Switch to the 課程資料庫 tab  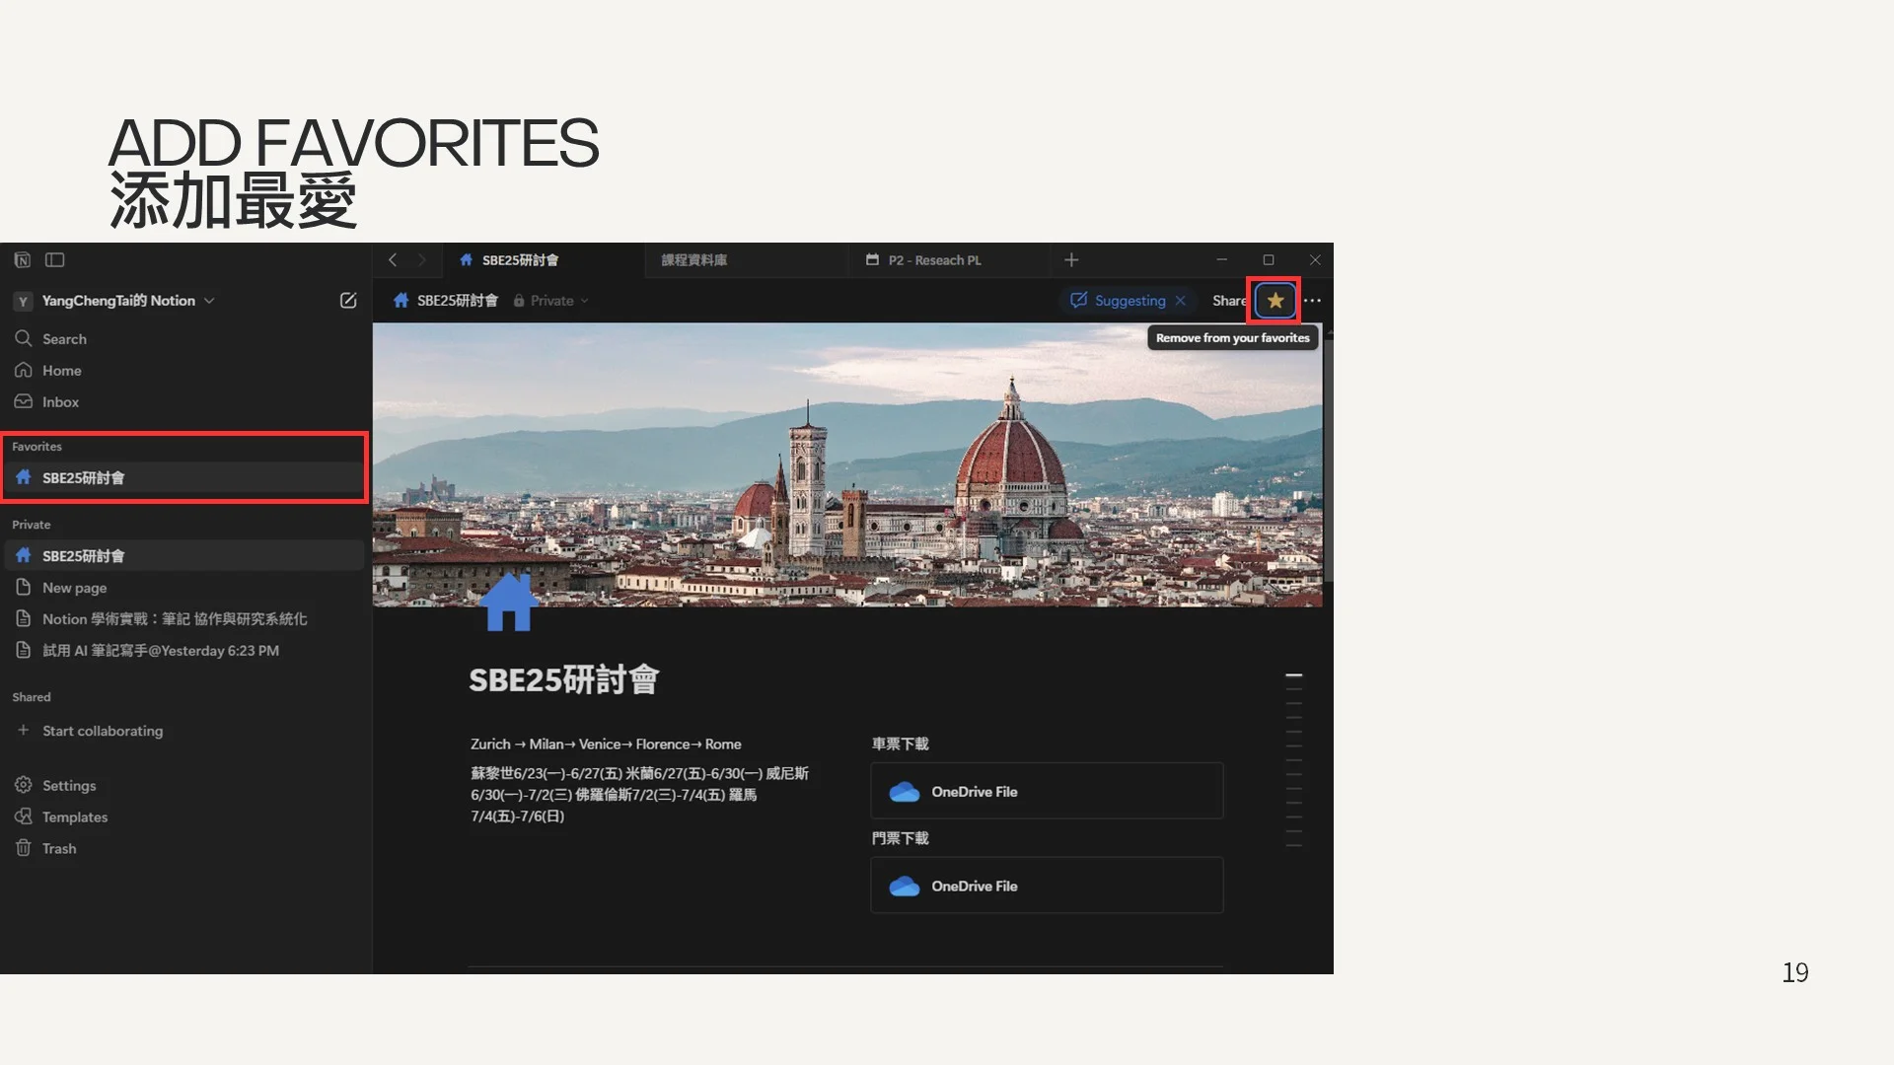pyautogui.click(x=694, y=260)
